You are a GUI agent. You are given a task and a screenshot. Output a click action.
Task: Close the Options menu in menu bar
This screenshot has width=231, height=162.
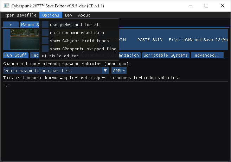point(51,15)
